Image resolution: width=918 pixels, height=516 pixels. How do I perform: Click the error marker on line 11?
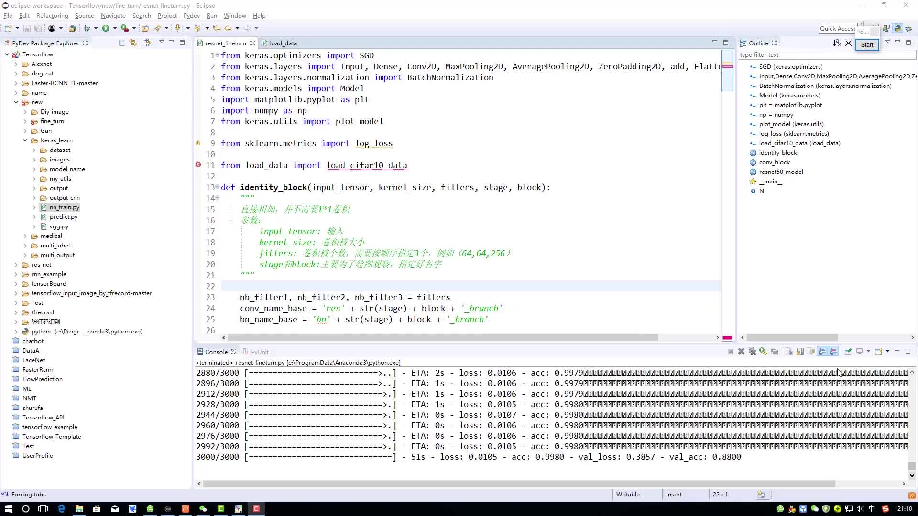click(198, 165)
